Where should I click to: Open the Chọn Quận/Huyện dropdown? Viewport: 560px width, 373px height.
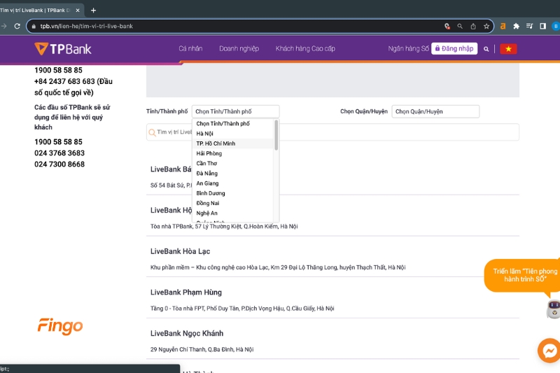(x=435, y=111)
